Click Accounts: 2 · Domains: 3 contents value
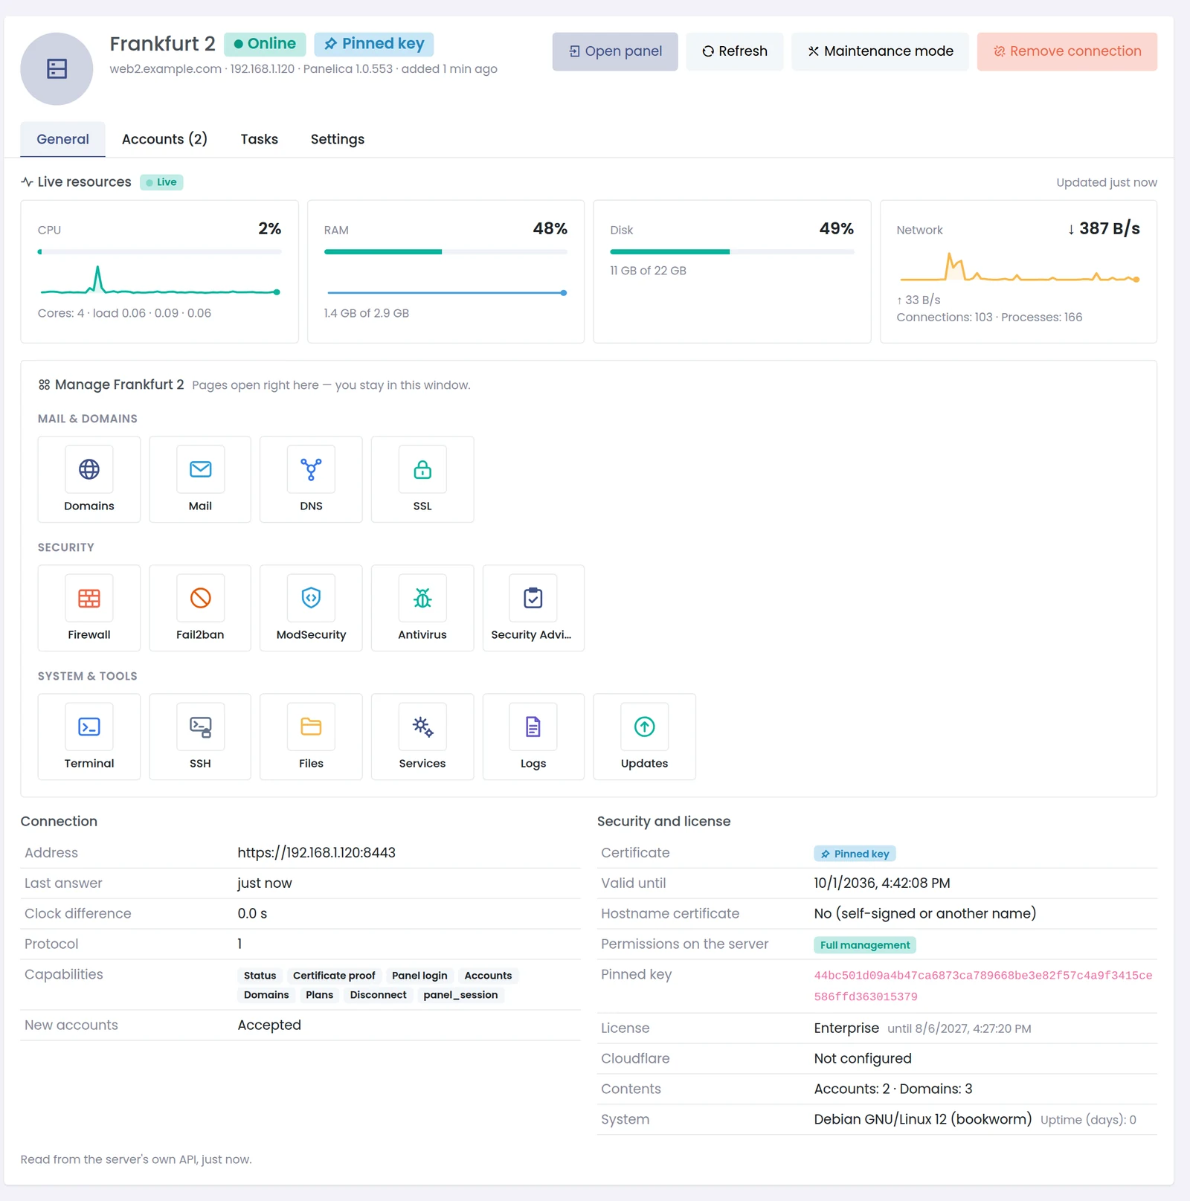The width and height of the screenshot is (1190, 1201). 893,1089
